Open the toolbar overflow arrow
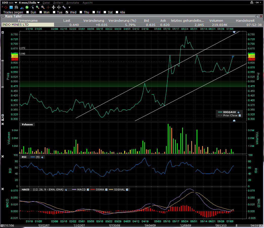The width and height of the screenshot is (264, 228). pos(69,7)
